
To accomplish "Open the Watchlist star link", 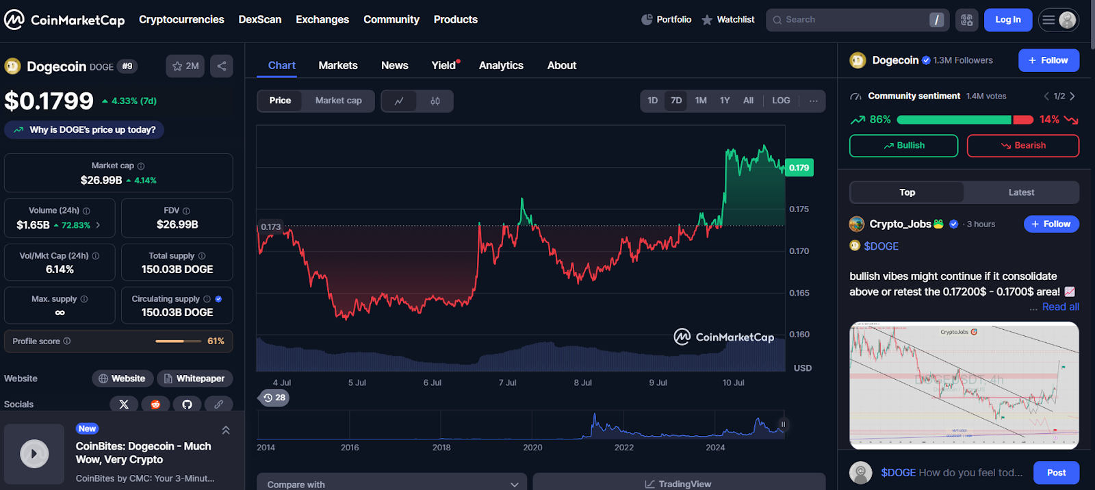I will 727,20.
